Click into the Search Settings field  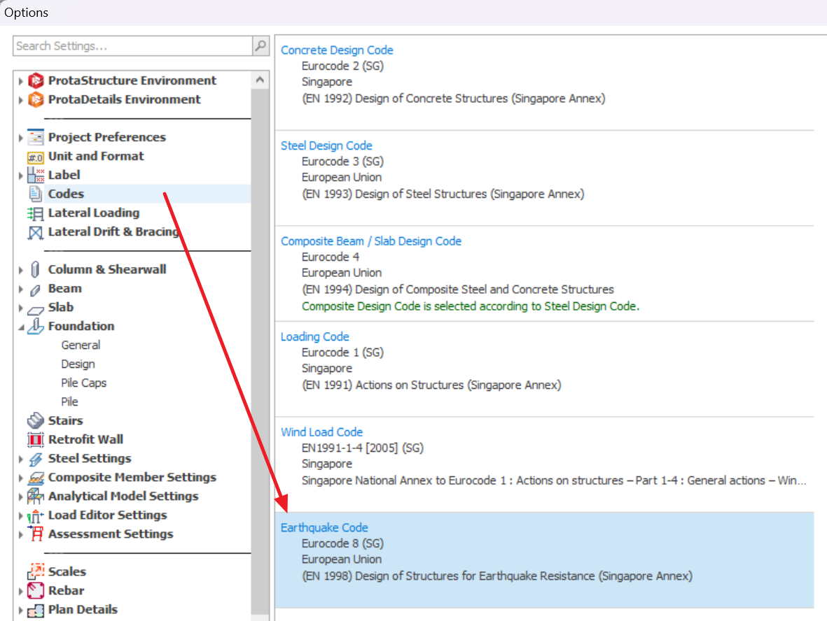pyautogui.click(x=132, y=46)
